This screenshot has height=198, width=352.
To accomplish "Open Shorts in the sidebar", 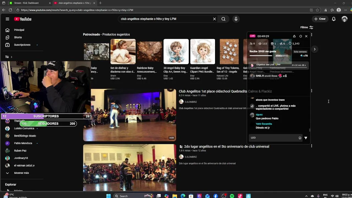I will click(x=18, y=37).
